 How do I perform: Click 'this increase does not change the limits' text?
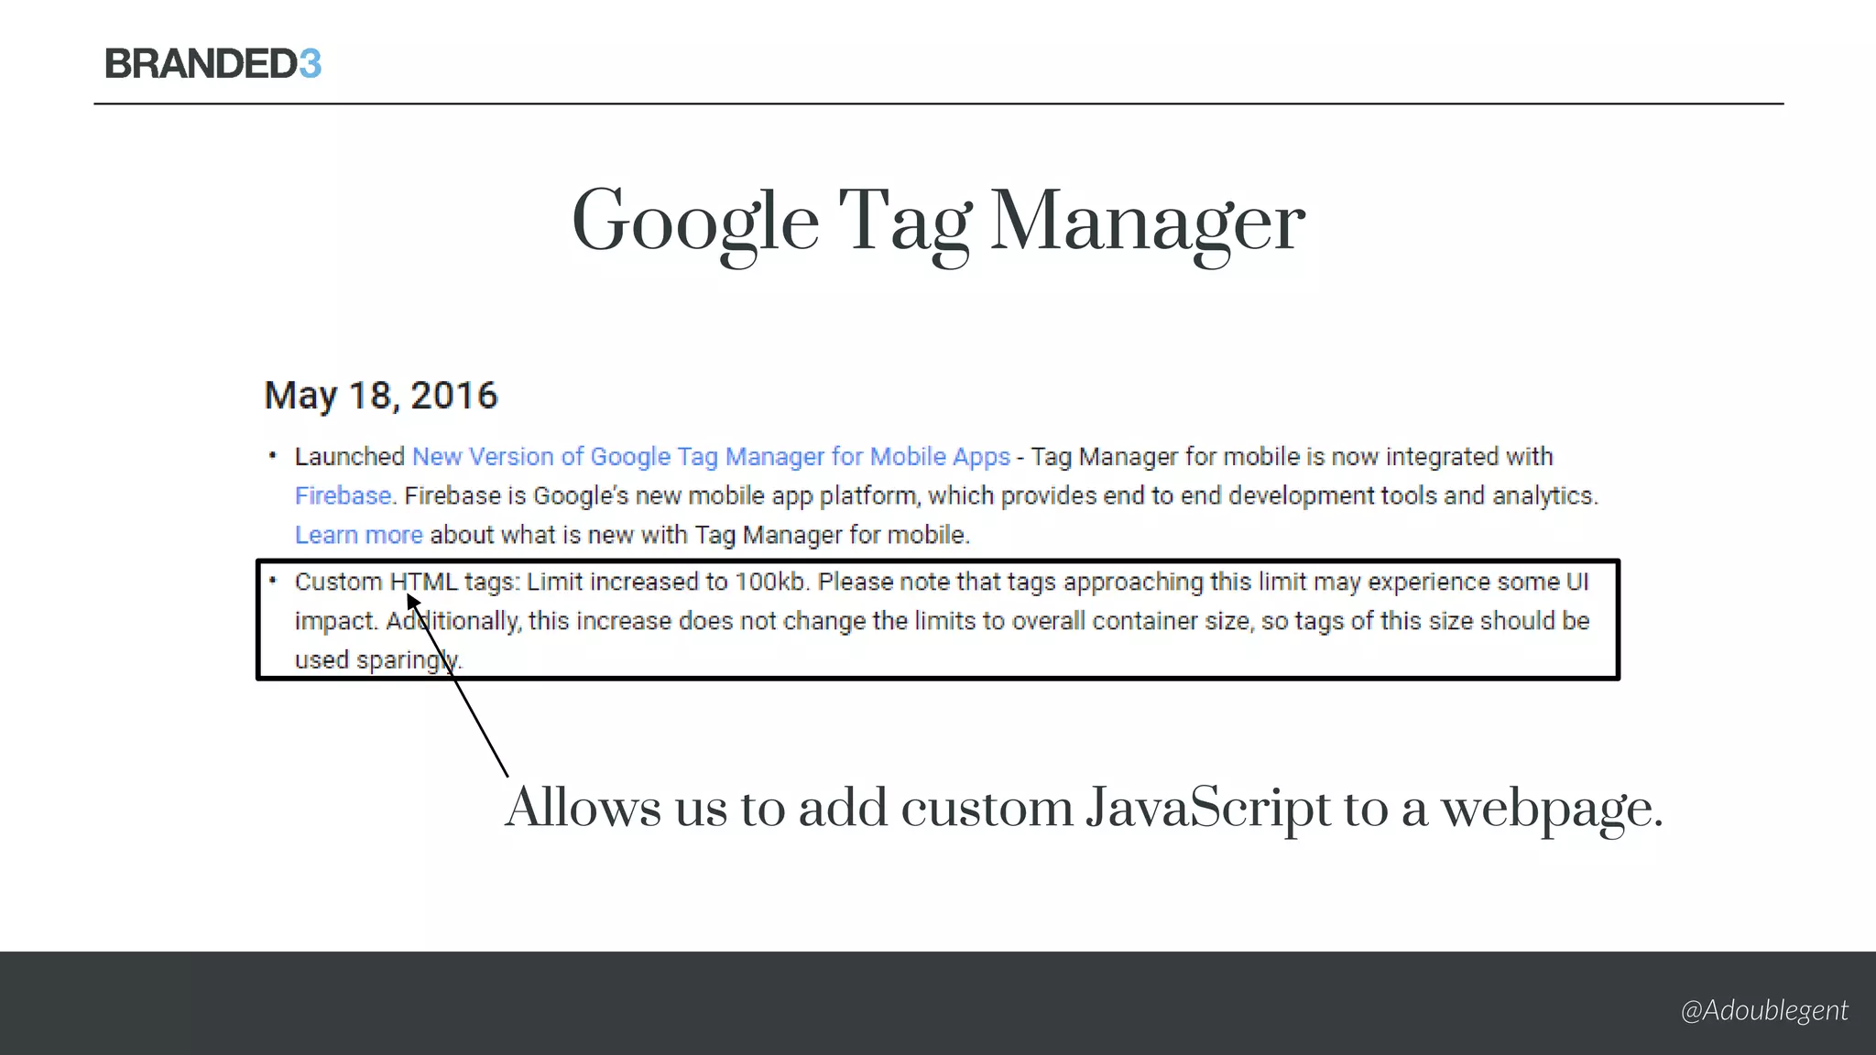click(752, 621)
